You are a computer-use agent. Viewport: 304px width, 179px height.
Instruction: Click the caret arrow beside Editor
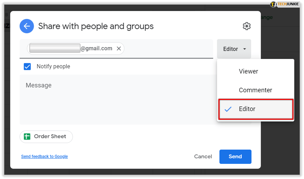245,49
